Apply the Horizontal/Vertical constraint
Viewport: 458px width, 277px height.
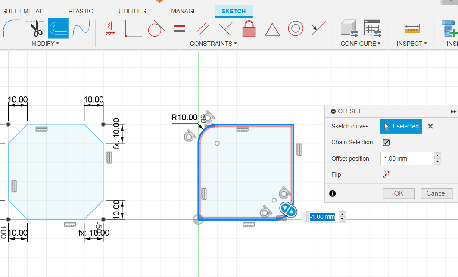coord(110,28)
